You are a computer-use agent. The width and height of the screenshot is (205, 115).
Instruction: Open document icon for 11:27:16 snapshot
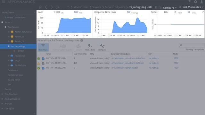tap(43, 63)
